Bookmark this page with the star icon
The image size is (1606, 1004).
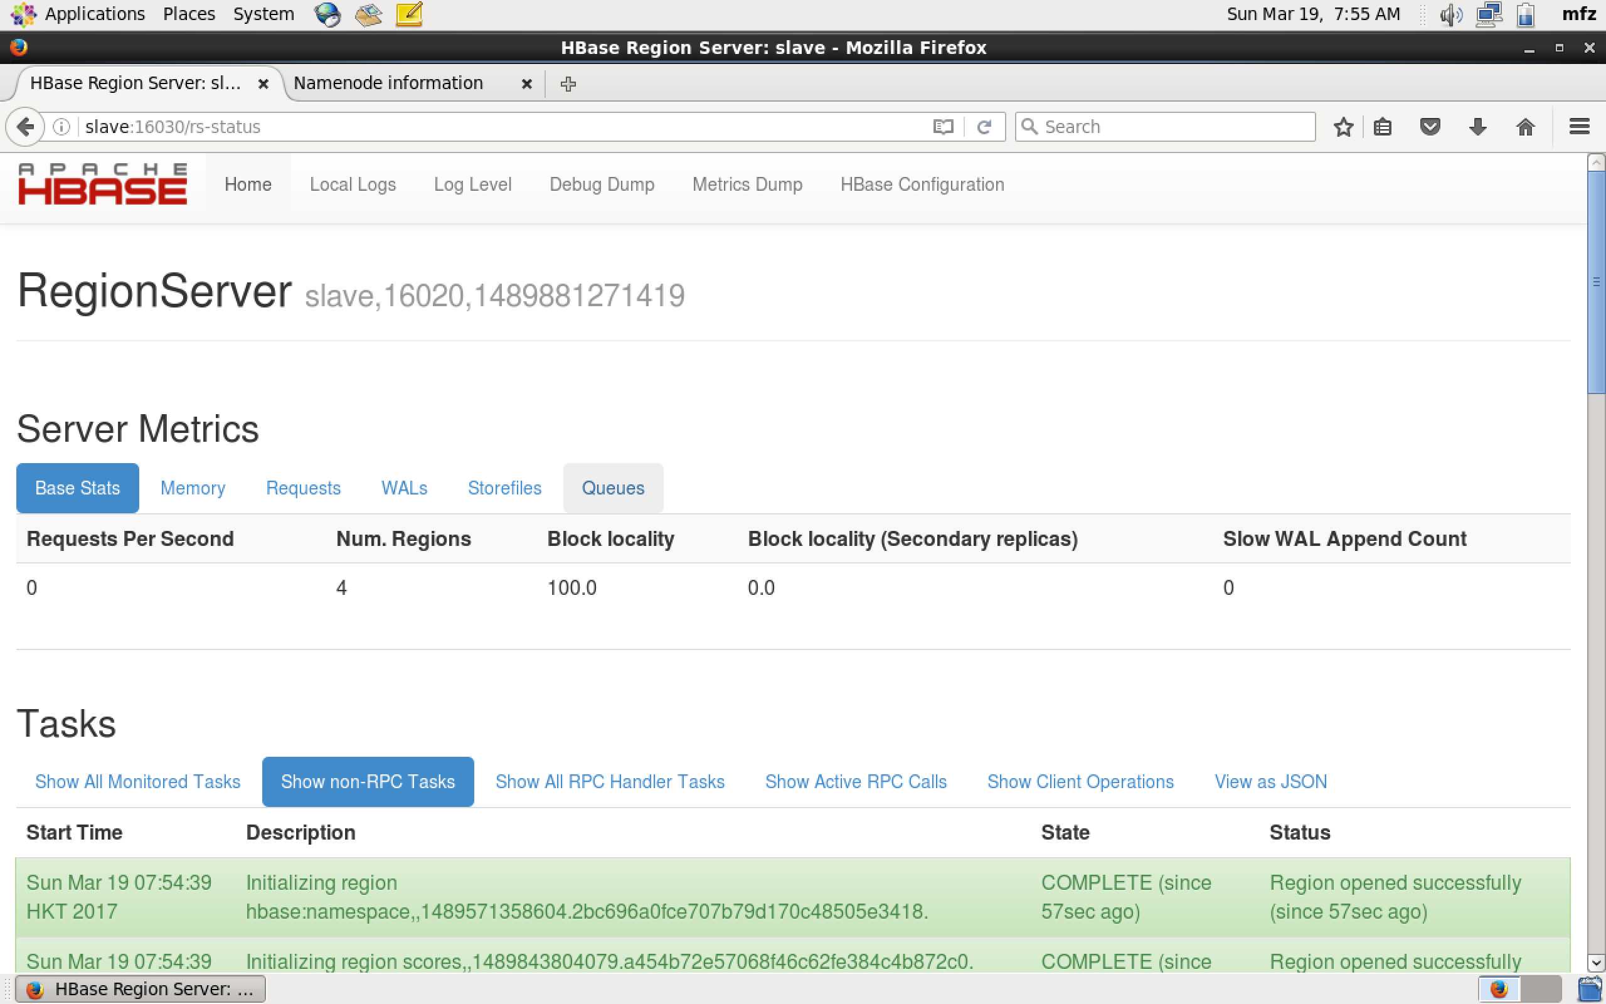1343,126
